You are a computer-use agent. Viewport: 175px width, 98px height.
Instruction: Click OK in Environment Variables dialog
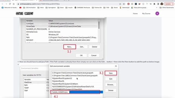(81, 55)
